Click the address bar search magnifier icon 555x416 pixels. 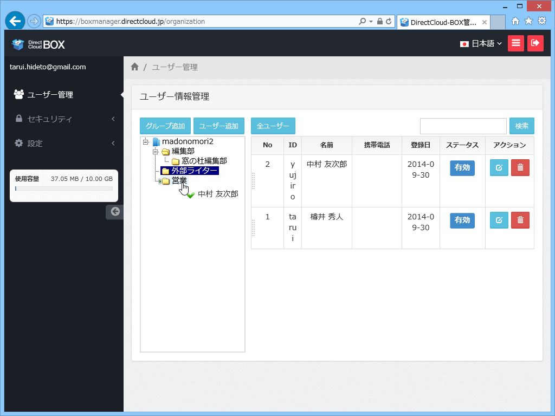tap(362, 21)
